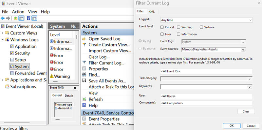Open the Logged time dropdown

(x=206, y=20)
